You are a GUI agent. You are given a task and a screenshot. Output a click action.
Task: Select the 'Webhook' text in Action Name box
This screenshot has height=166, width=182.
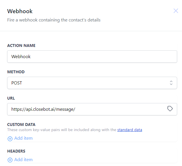coord(21,57)
